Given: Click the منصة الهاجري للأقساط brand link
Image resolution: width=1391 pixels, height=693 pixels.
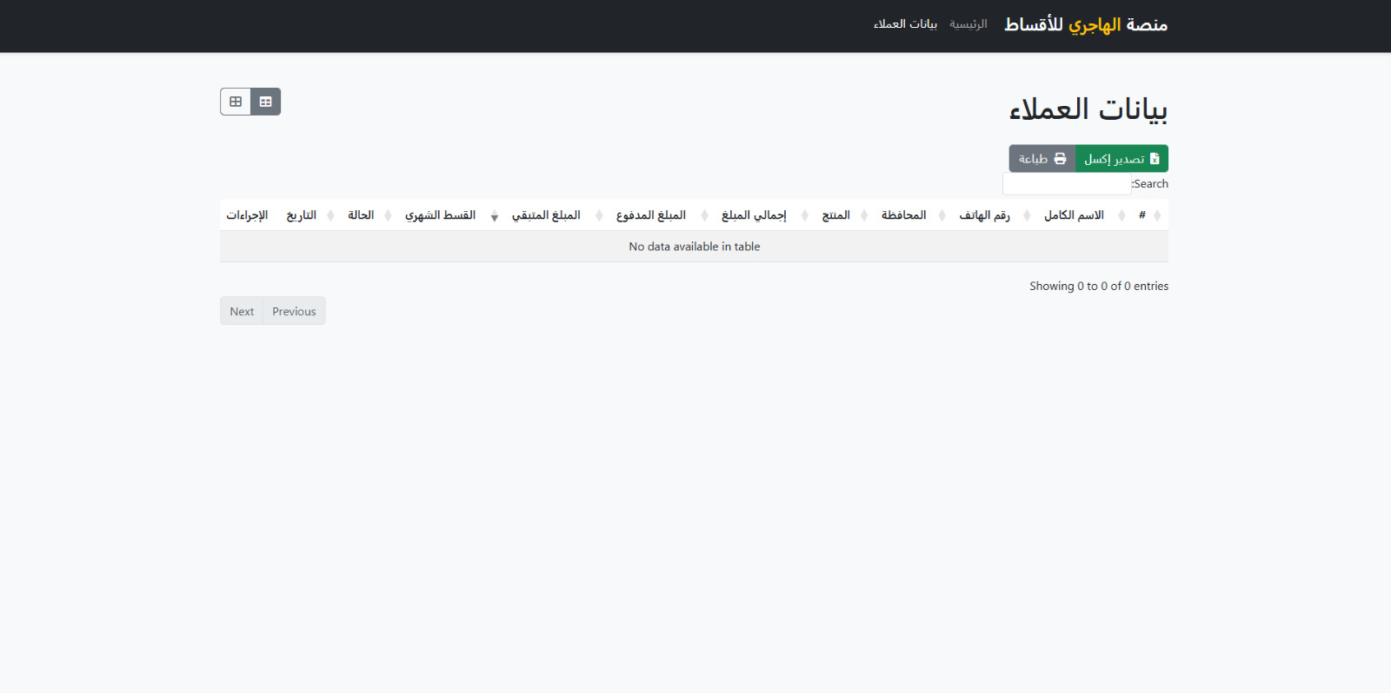Looking at the screenshot, I should coord(1085,24).
